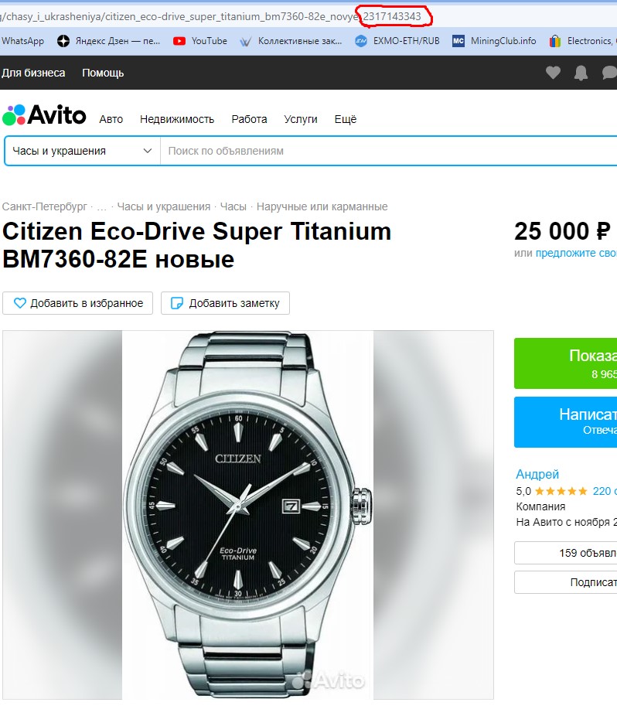Viewport: 617px width, 716px height.
Task: Select the Авто navigation item
Action: pos(111,119)
